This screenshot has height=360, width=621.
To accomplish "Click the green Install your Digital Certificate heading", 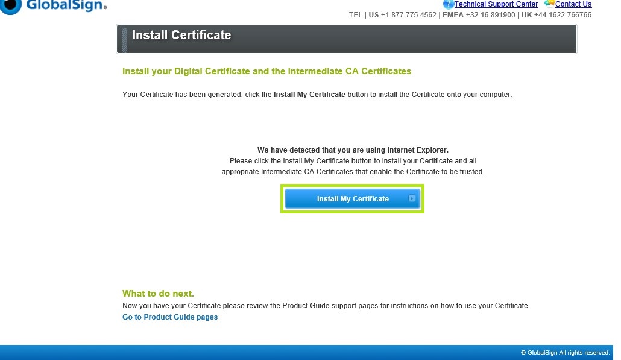I will pyautogui.click(x=266, y=71).
